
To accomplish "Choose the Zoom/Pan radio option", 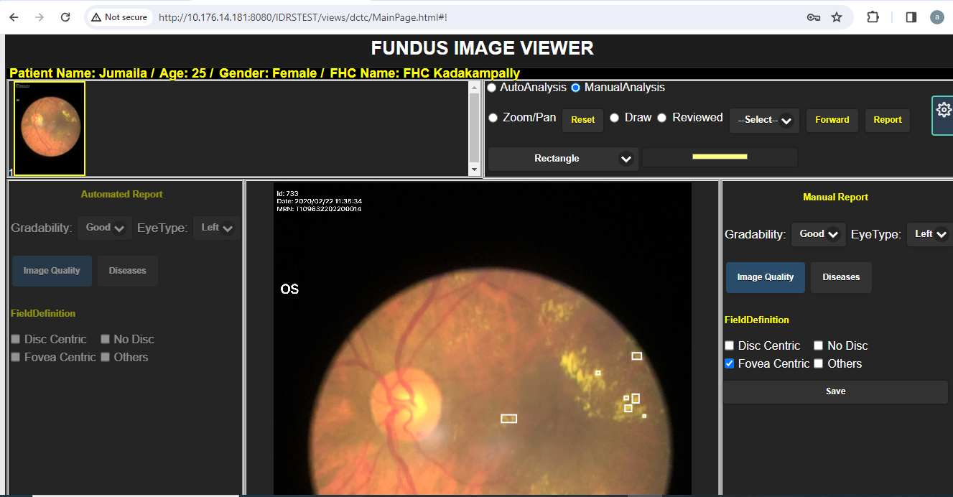I will 493,118.
